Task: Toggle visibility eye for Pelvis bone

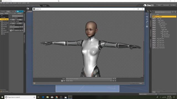Action: pyautogui.click(x=153, y=20)
